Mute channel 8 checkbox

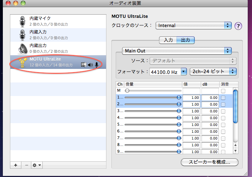coord(223,145)
